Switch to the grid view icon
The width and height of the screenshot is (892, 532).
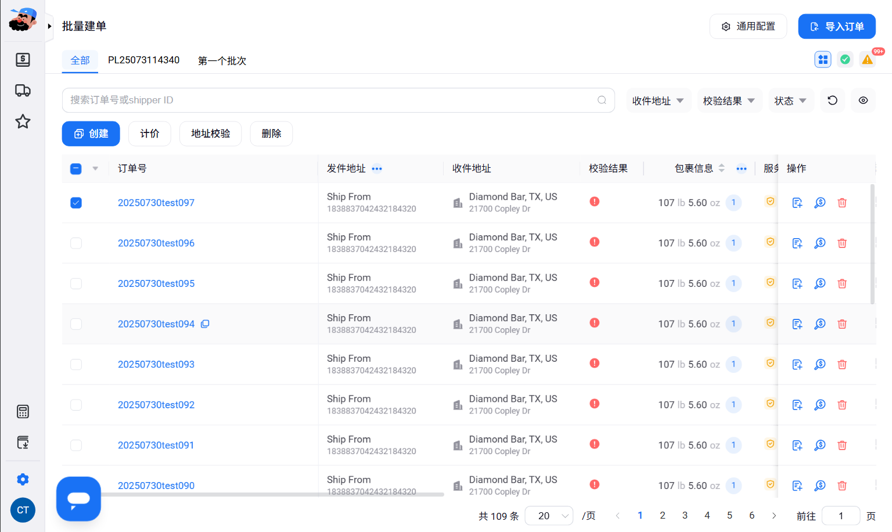pyautogui.click(x=823, y=59)
